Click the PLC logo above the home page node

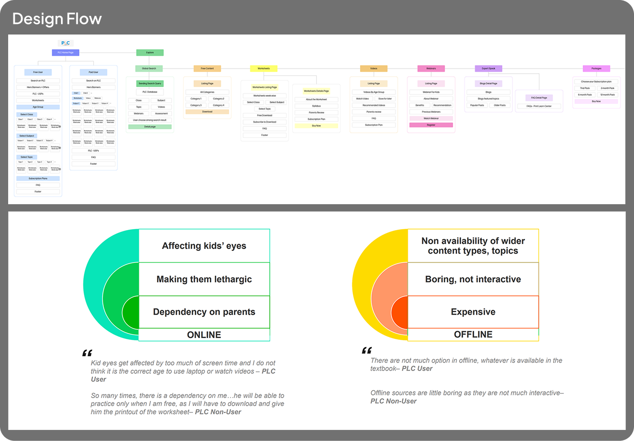pos(65,43)
